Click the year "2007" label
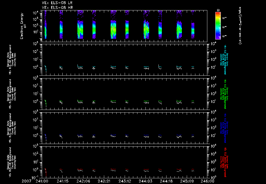 tap(26, 181)
